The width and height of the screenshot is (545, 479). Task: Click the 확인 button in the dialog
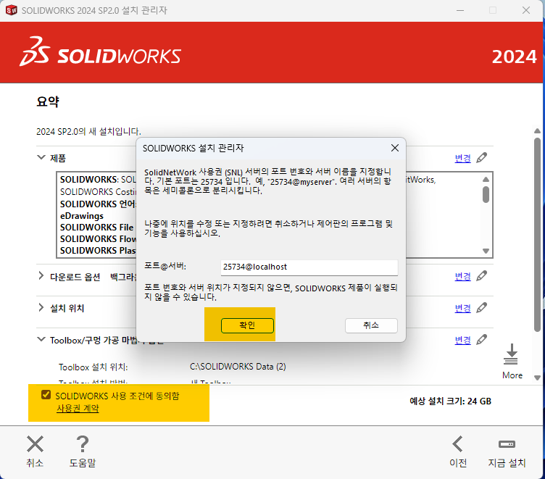(247, 325)
